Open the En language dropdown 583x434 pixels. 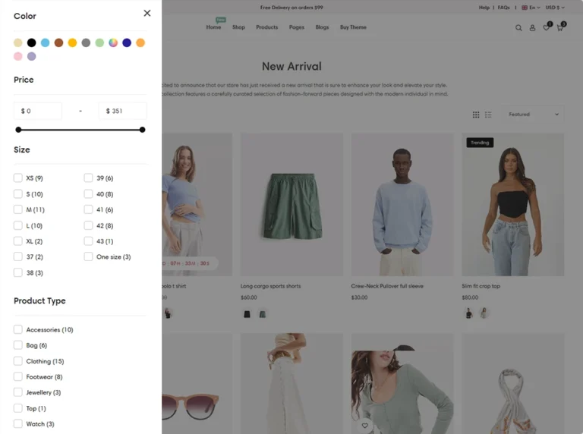pyautogui.click(x=531, y=8)
